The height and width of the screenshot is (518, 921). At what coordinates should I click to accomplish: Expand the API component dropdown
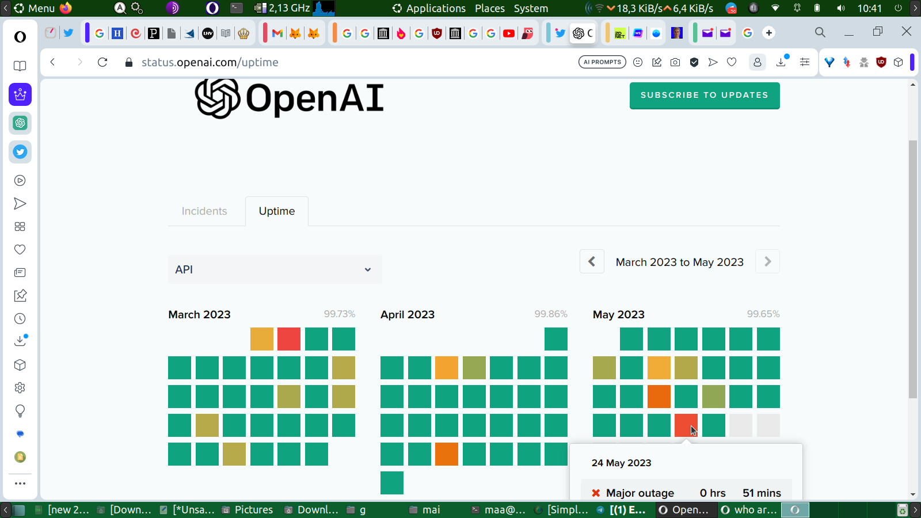(275, 269)
